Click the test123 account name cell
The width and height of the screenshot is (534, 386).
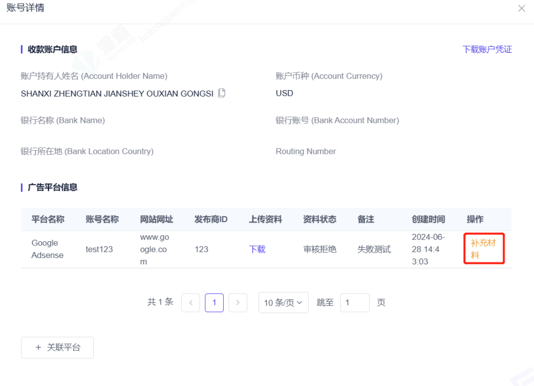(x=99, y=249)
